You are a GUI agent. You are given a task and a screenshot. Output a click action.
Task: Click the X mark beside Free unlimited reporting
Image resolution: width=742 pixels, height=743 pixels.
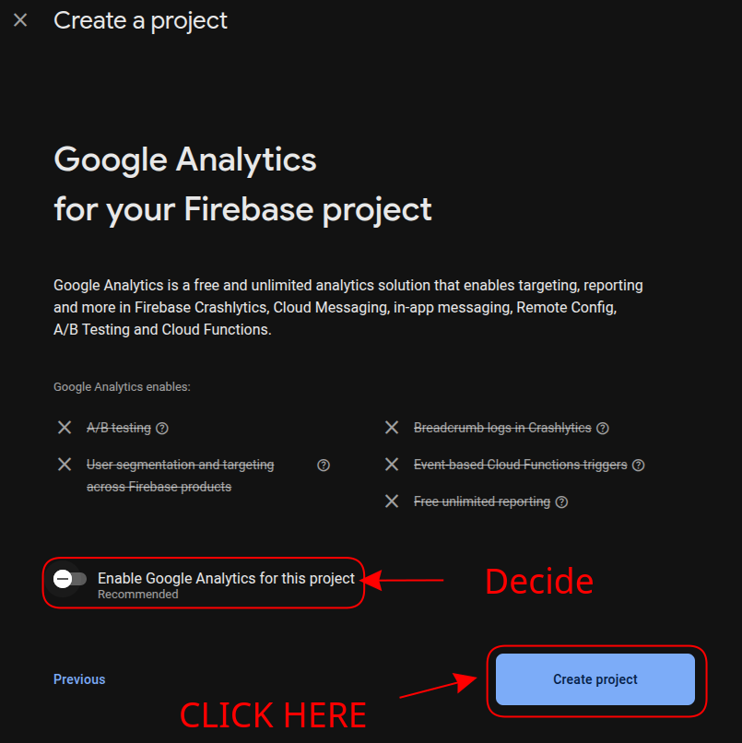(x=392, y=501)
